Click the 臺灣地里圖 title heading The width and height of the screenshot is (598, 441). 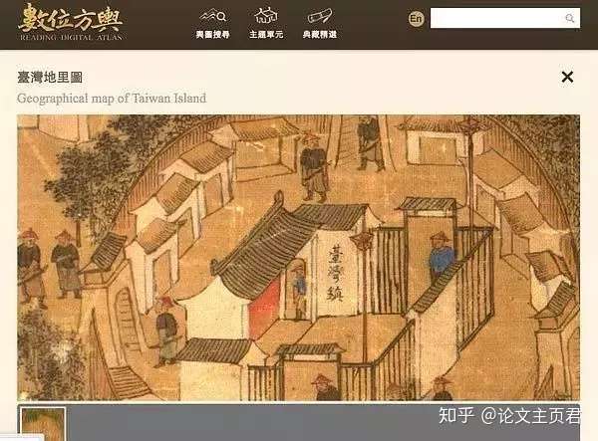(x=50, y=78)
